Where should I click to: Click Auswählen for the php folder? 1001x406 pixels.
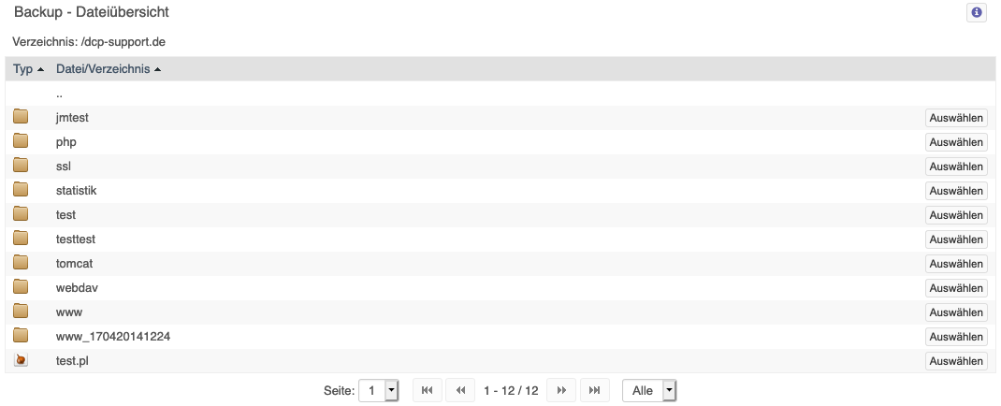[x=956, y=142]
